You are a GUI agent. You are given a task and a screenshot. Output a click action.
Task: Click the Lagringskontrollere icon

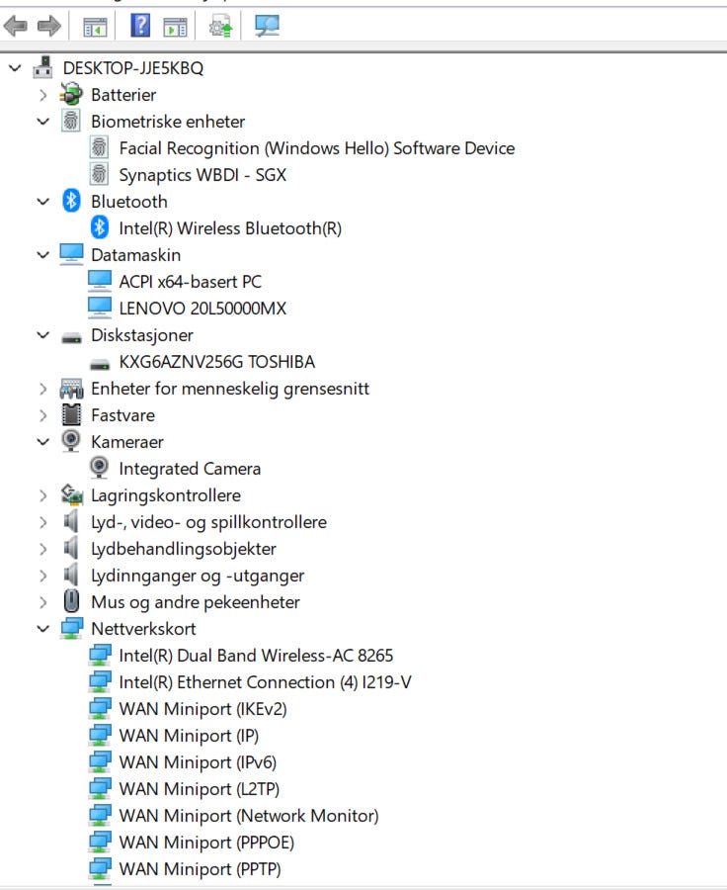click(x=71, y=495)
